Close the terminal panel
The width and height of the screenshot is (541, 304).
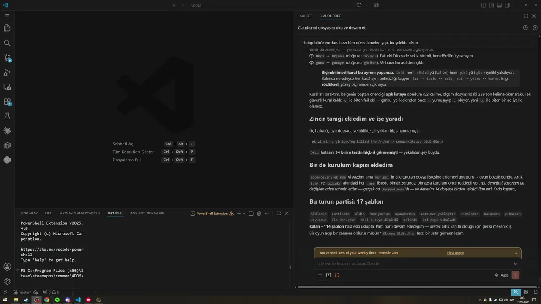click(x=287, y=214)
